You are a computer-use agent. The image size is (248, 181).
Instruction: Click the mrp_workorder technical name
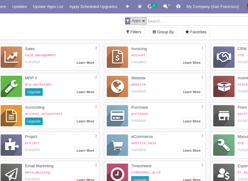[38, 84]
